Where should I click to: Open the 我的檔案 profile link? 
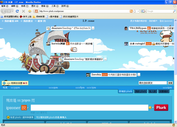click(x=9, y=21)
